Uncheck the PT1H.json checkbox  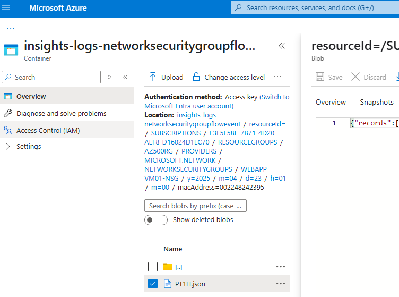(153, 284)
